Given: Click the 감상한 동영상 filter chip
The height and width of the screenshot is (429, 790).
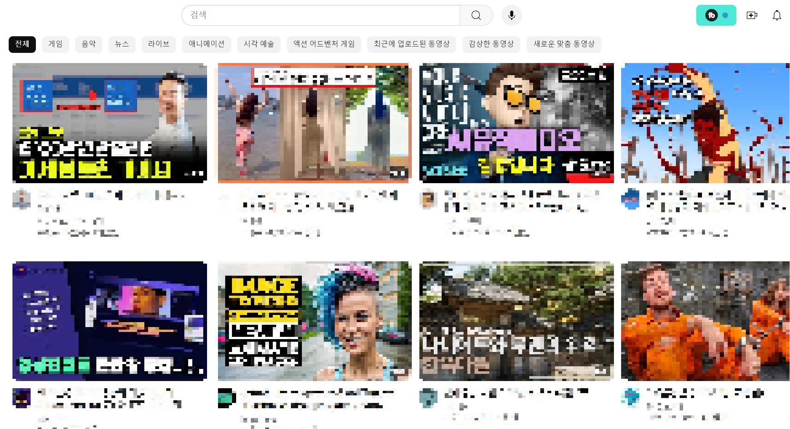Looking at the screenshot, I should [x=491, y=44].
